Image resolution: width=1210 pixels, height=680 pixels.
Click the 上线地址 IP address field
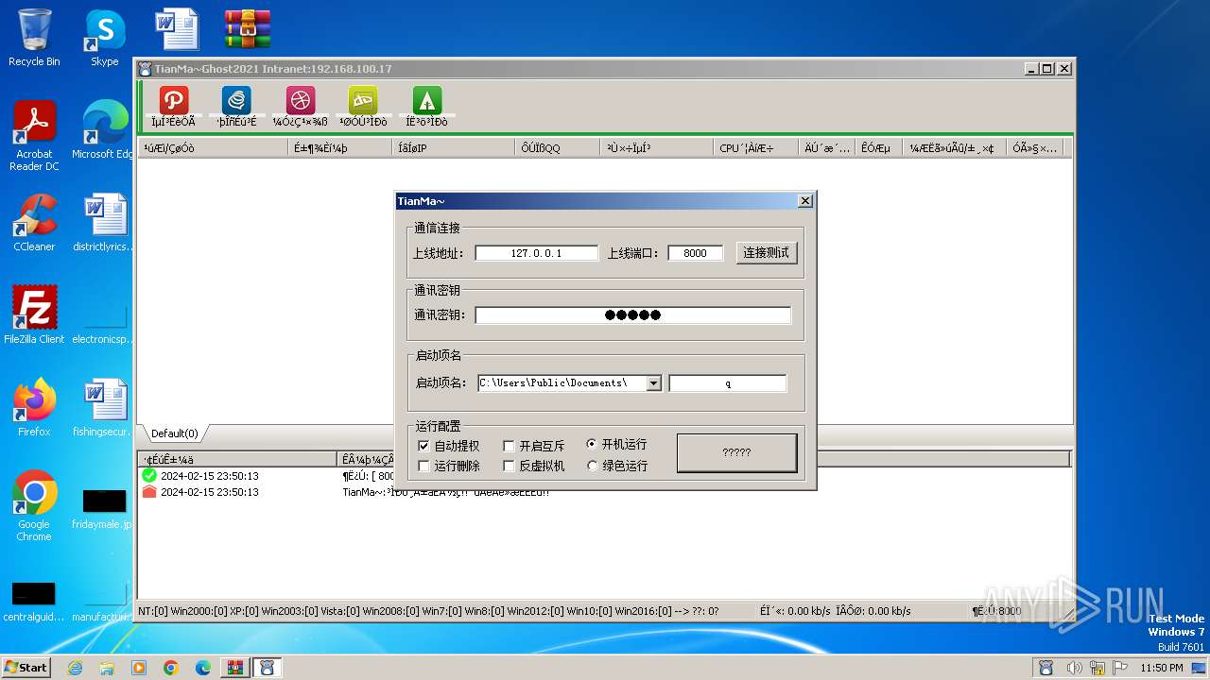(x=536, y=253)
